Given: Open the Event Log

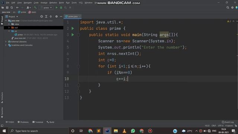Looking at the screenshot, I should point(228,122).
